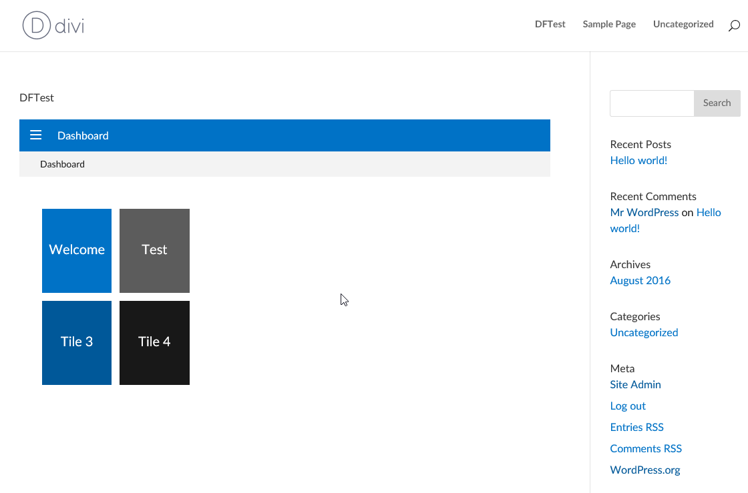Navigate to the DFTest menu item
The height and width of the screenshot is (493, 748).
click(x=550, y=24)
